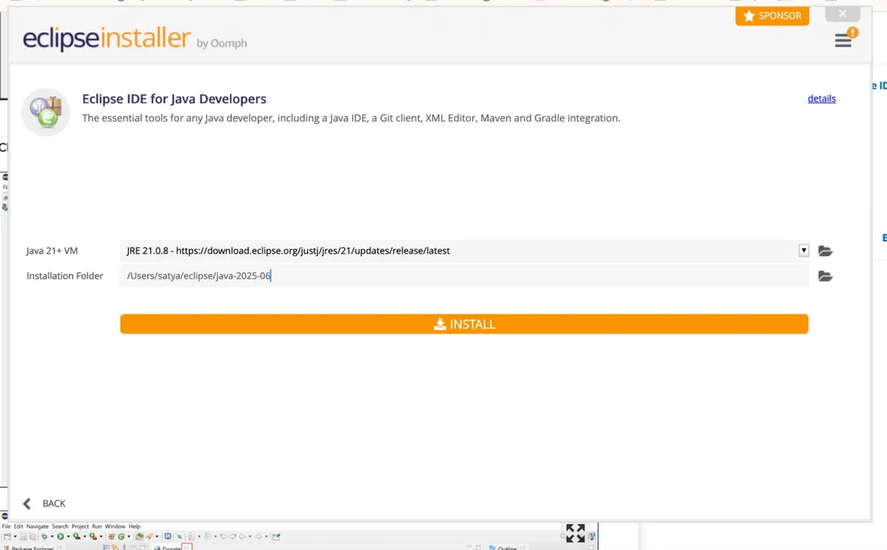Click the Debug bug icon in Eclipse toolbar
This screenshot has height=550, width=887.
[44, 536]
